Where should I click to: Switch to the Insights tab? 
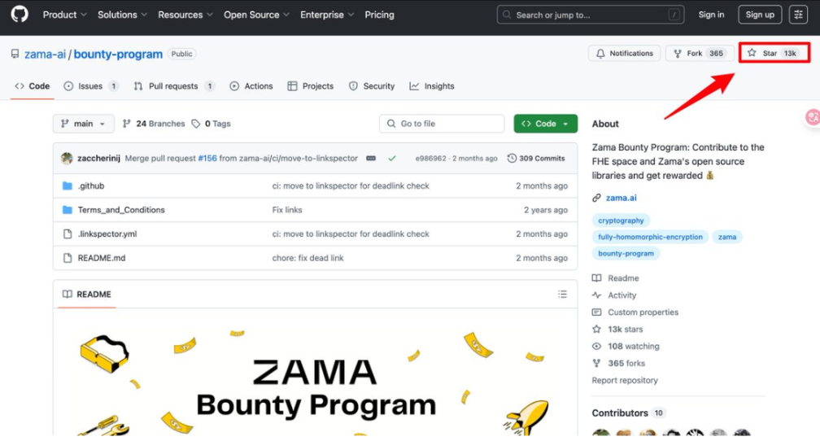431,85
